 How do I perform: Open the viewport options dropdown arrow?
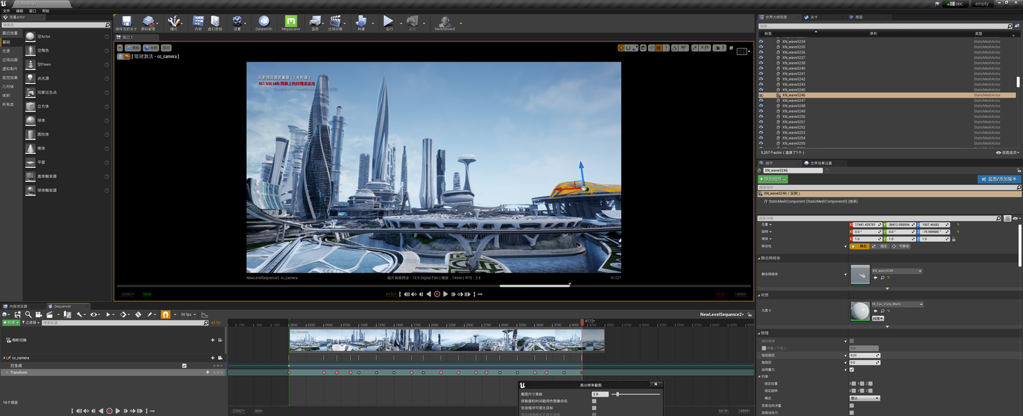pyautogui.click(x=120, y=48)
